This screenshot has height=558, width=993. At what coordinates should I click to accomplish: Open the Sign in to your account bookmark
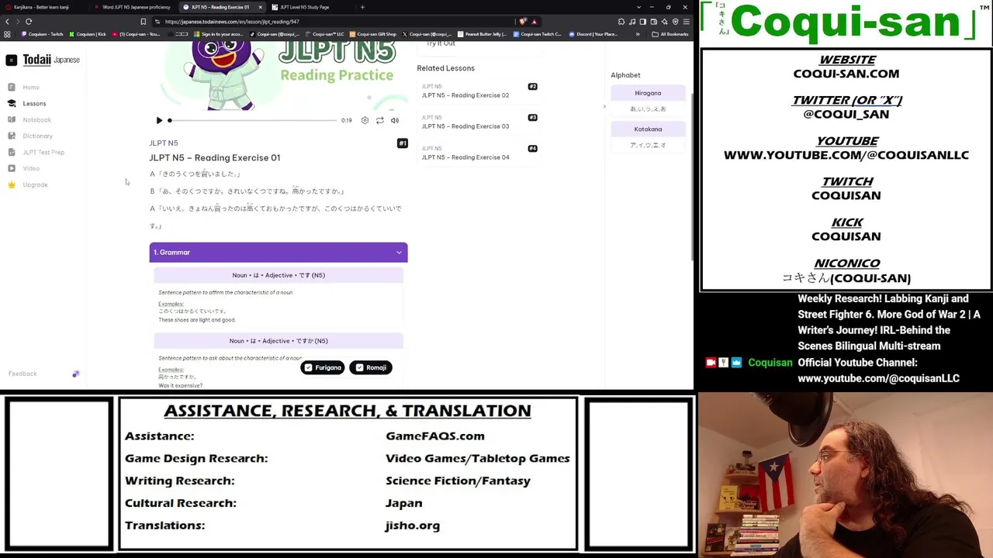(x=219, y=34)
